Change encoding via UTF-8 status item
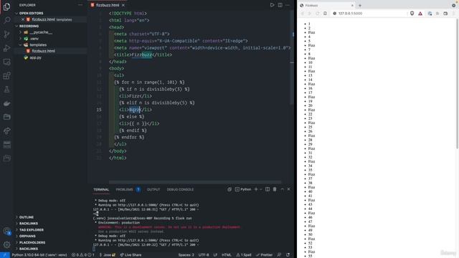Viewport: 459px width, 258px height. click(204, 255)
